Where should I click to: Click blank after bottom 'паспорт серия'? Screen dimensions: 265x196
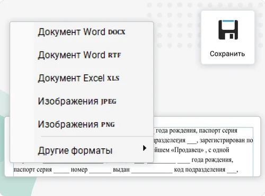click(x=61, y=170)
